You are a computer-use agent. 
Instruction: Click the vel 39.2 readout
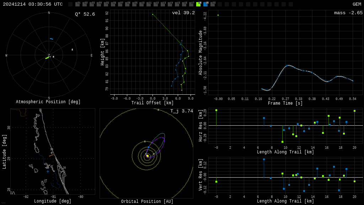tap(183, 13)
